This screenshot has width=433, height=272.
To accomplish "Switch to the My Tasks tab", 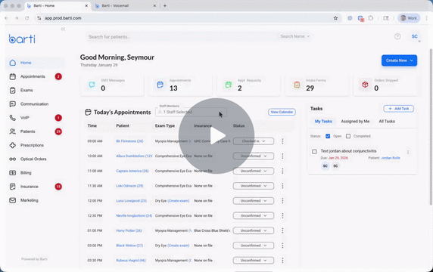I will tap(323, 121).
